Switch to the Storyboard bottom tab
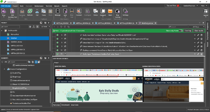 tap(65, 105)
